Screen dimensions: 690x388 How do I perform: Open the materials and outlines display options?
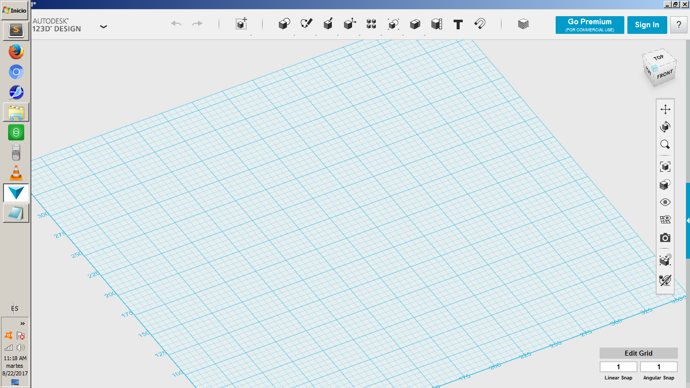click(x=665, y=184)
